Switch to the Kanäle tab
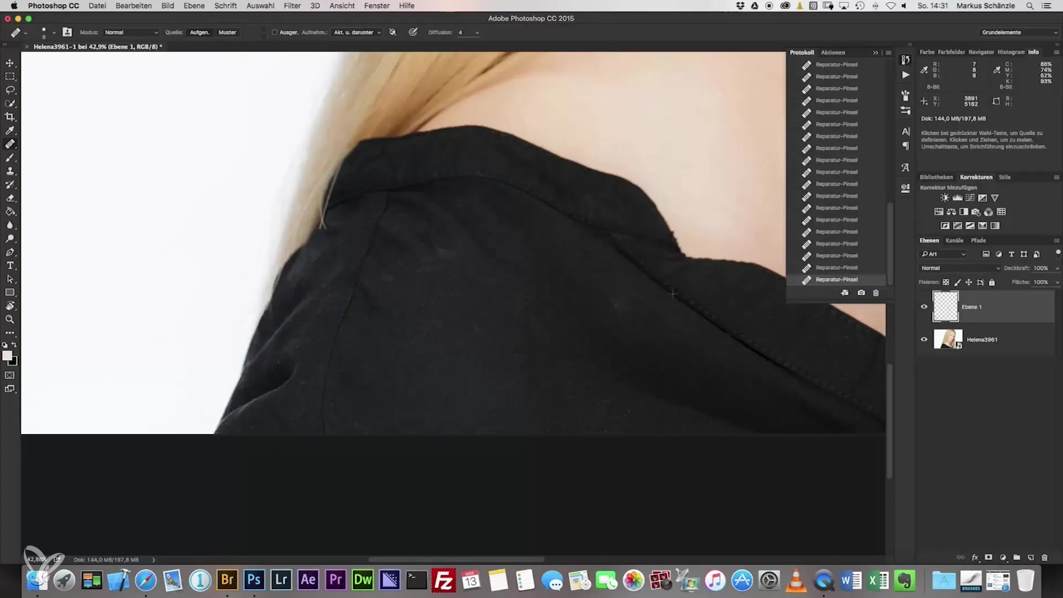 (x=954, y=240)
